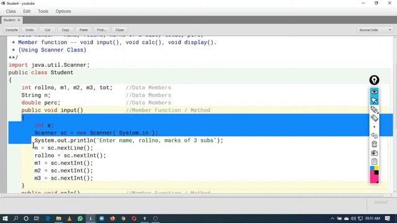Viewport: 397px width, 223px height.
Task: Click the 05:51 AM clock
Action: (372, 218)
